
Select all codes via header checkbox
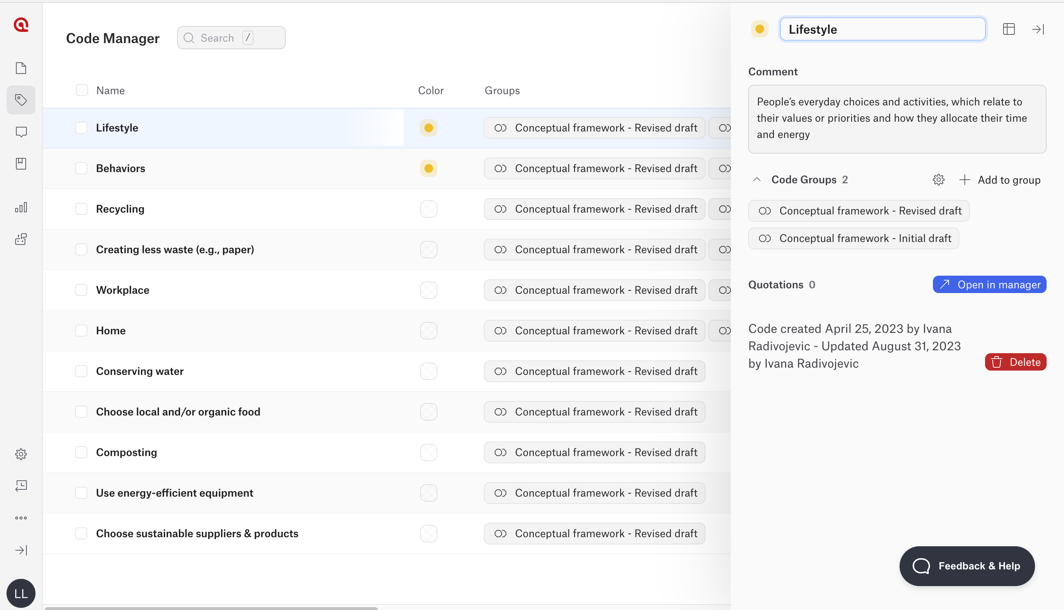81,90
